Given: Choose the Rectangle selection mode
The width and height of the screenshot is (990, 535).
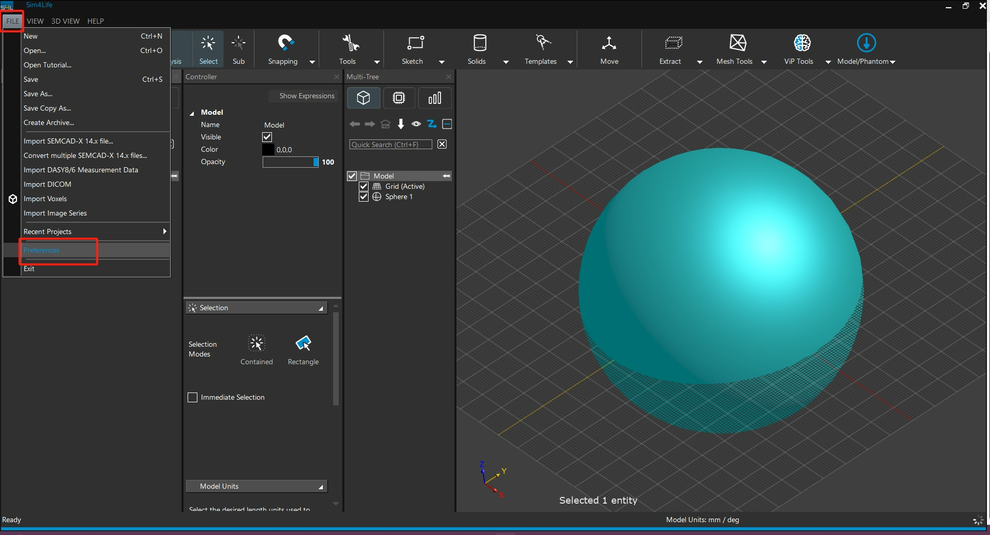Looking at the screenshot, I should 303,344.
